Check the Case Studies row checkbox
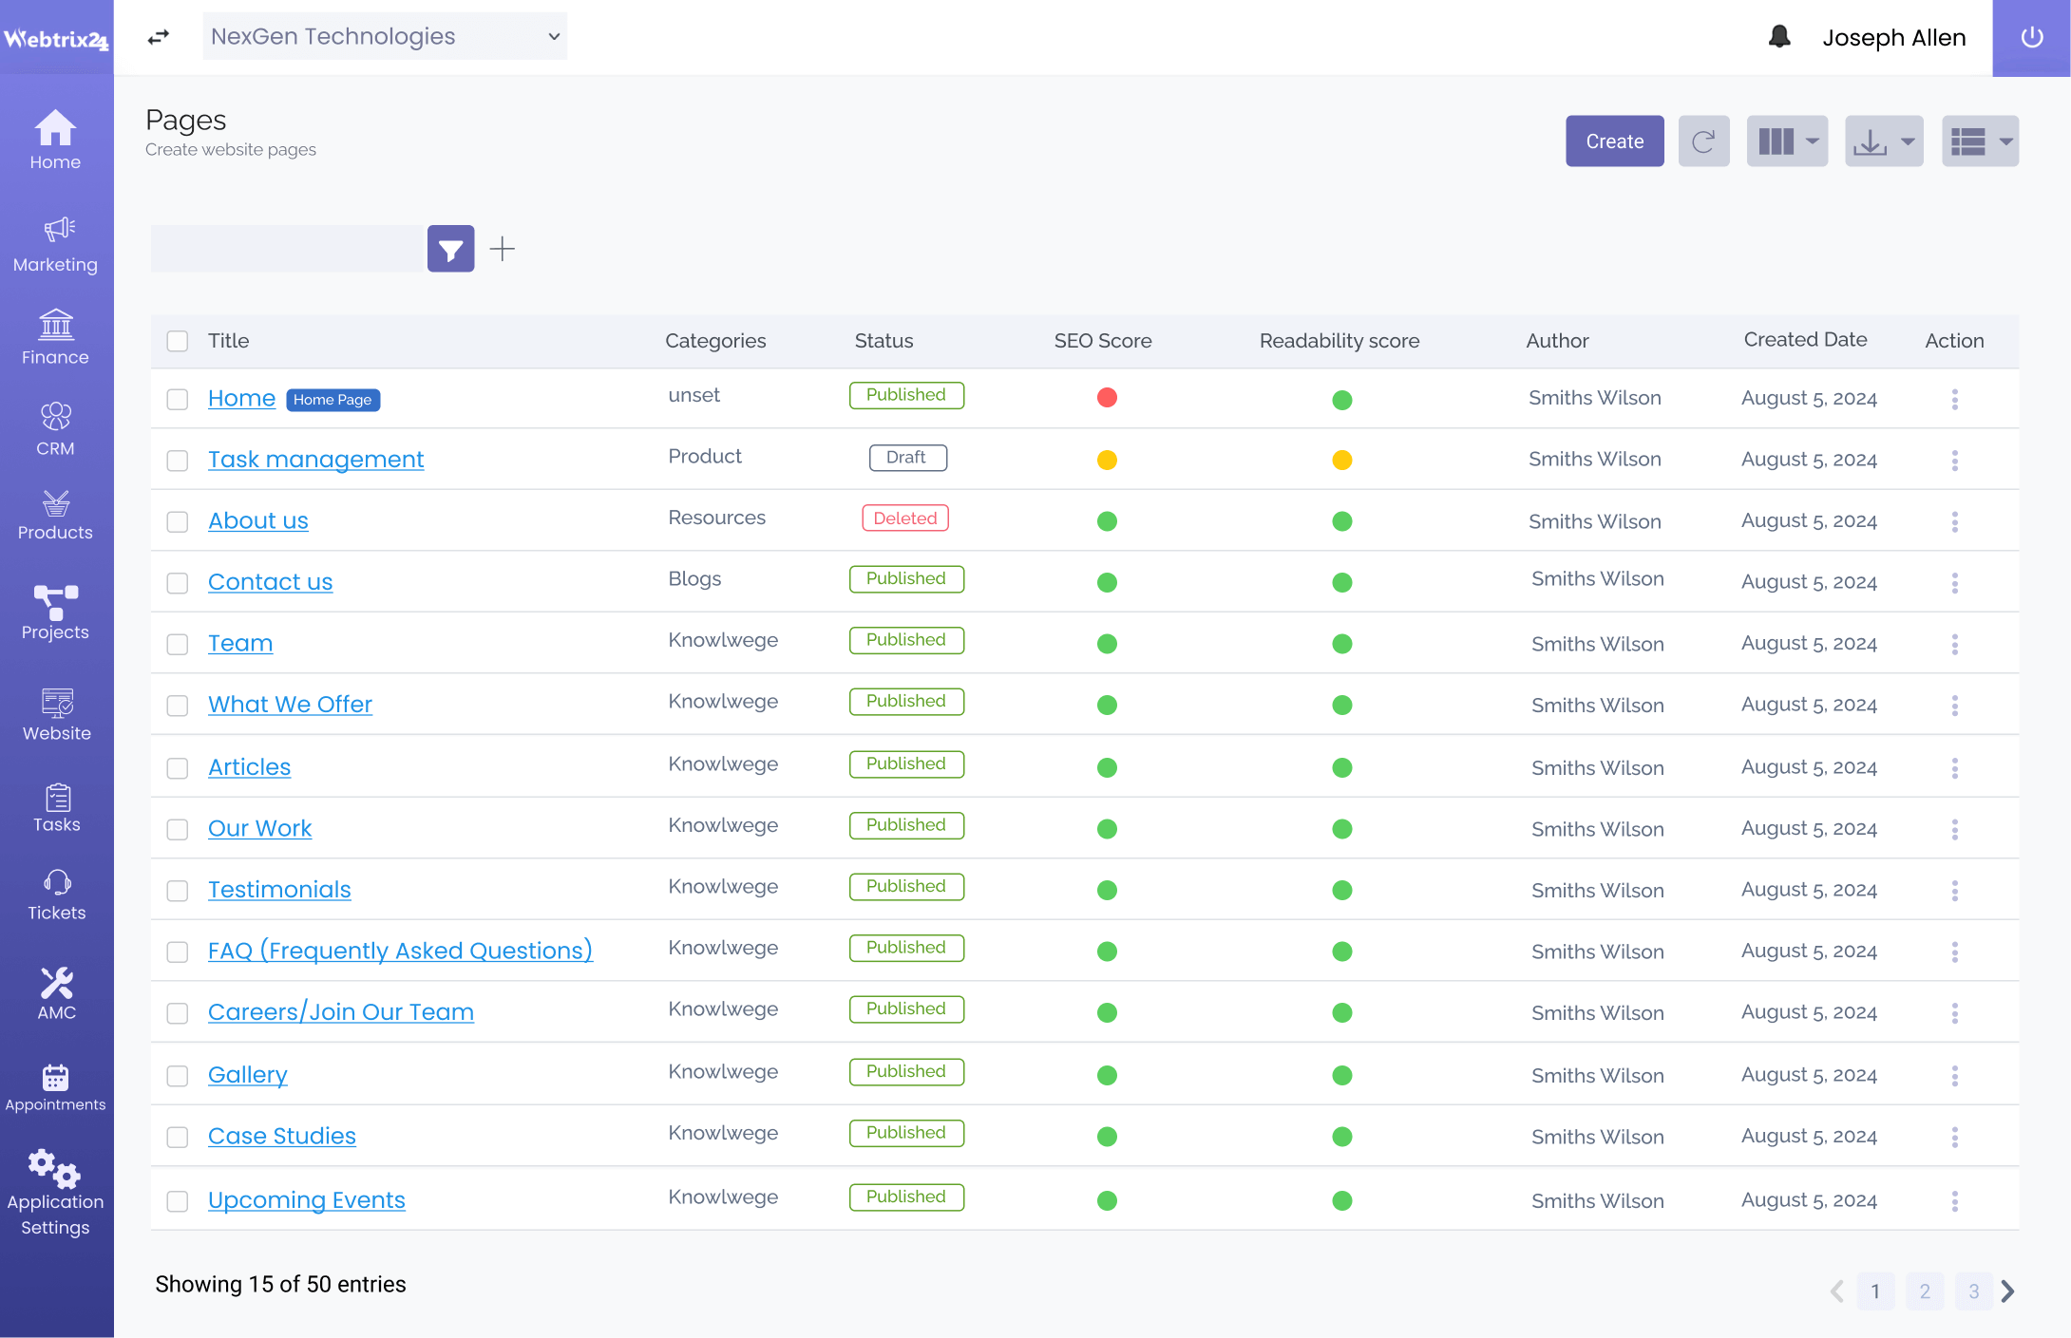The width and height of the screenshot is (2071, 1338). coord(178,1137)
